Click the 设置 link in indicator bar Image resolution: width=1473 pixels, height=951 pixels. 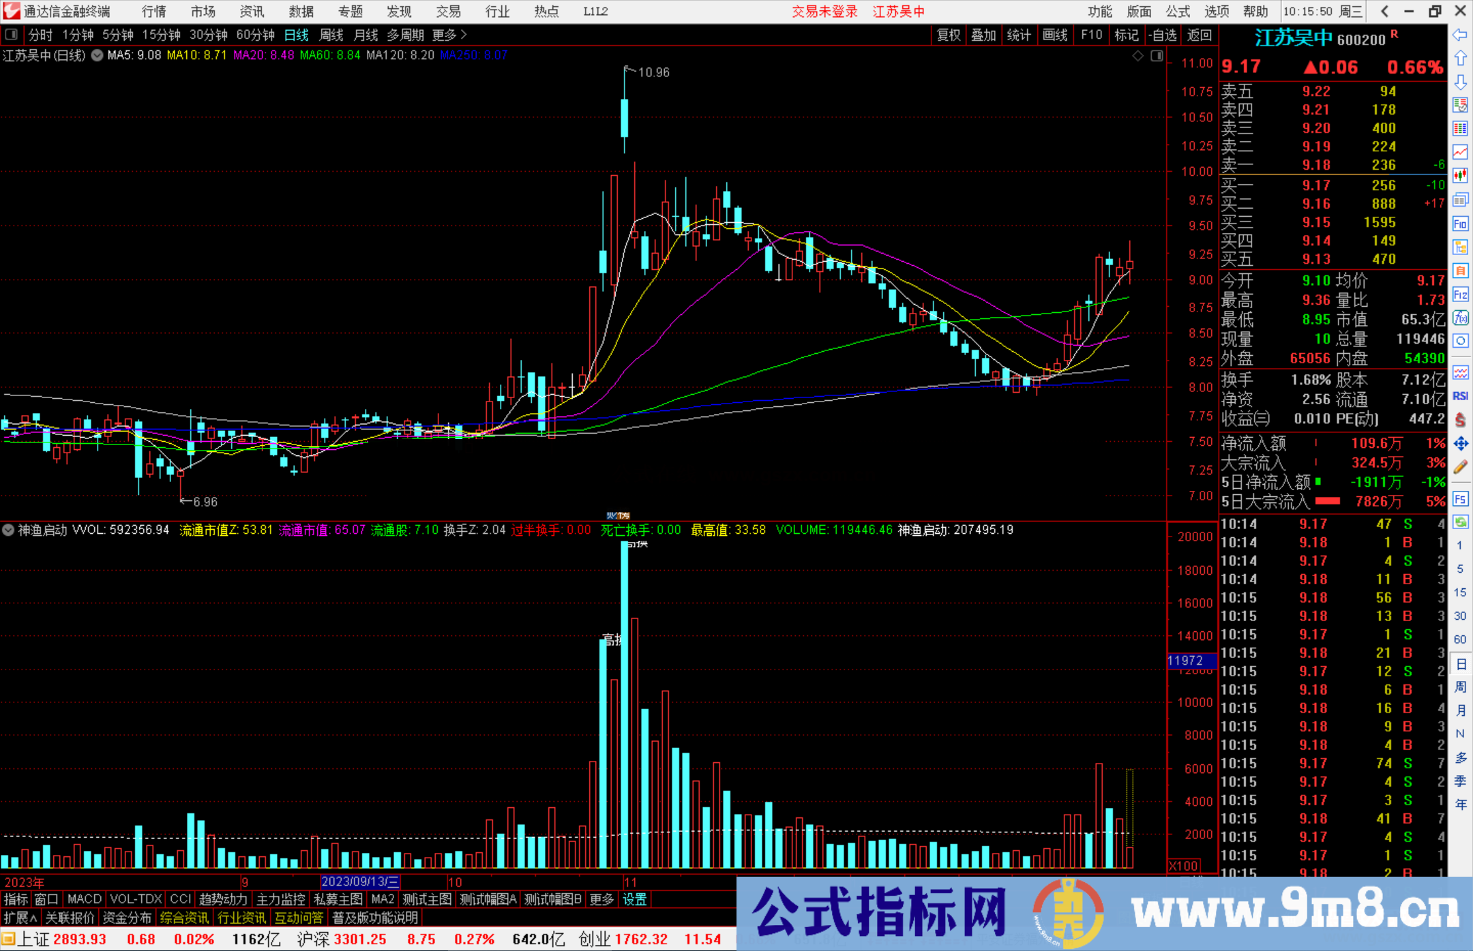coord(634,899)
